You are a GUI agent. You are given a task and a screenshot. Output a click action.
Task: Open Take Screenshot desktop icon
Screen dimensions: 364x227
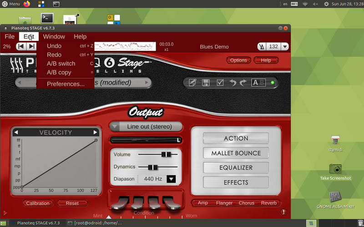coord(335,172)
